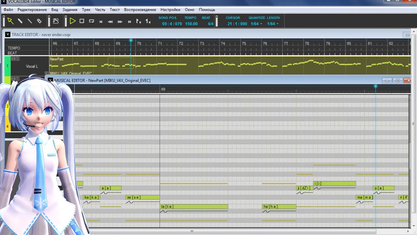
Task: Open the Воспроизведение menu
Action: click(x=140, y=10)
